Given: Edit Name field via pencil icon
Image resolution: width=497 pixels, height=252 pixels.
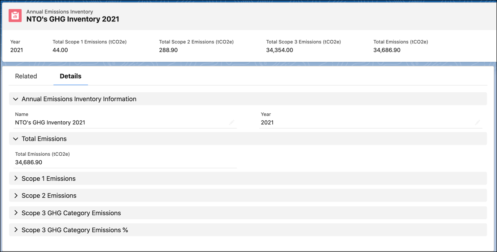Looking at the screenshot, I should (232, 122).
